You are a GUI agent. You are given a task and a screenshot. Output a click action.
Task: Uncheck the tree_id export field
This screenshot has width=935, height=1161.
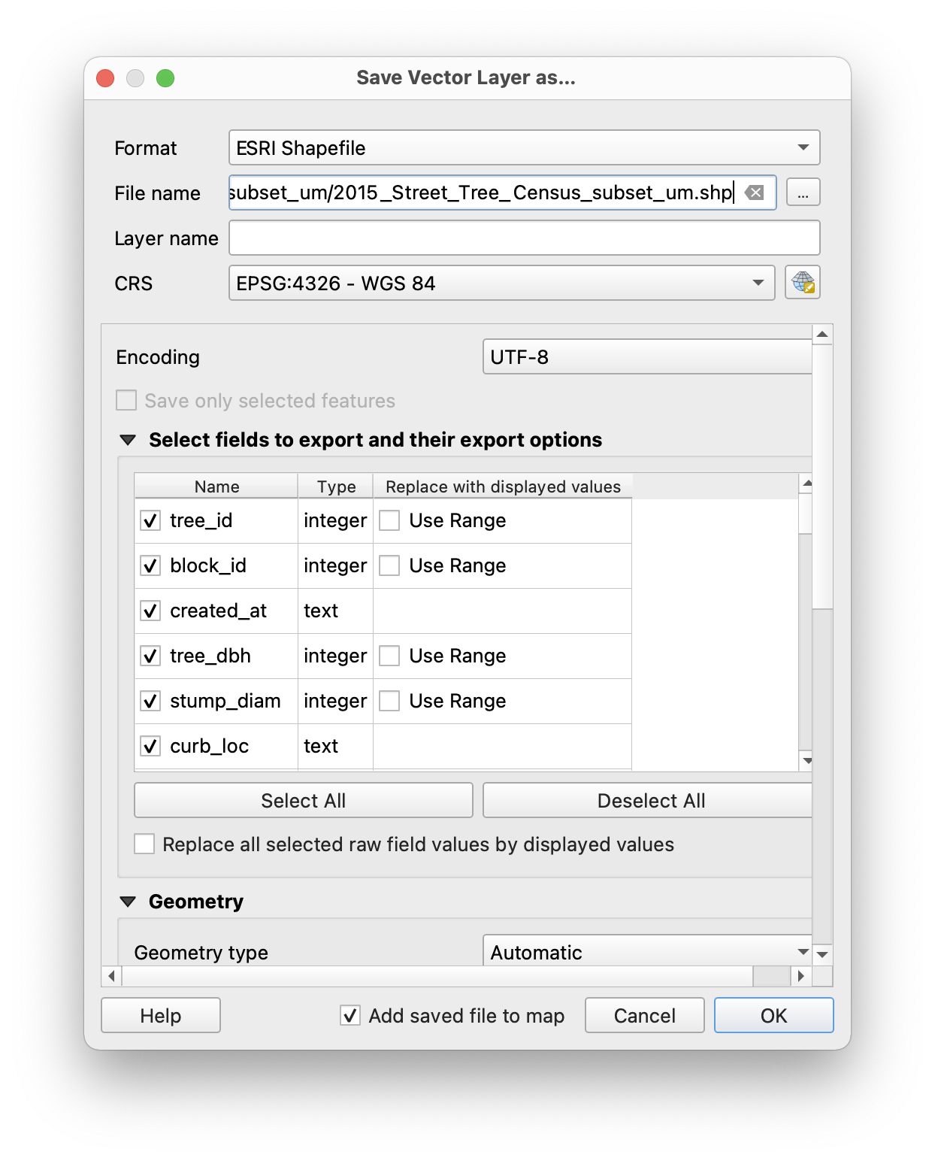click(150, 520)
